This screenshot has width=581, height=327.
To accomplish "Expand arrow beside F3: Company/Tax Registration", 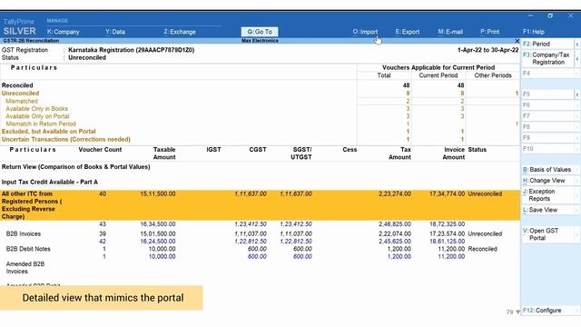I will click(x=577, y=58).
